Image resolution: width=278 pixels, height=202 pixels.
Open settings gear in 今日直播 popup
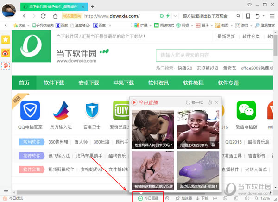pyautogui.click(x=209, y=102)
